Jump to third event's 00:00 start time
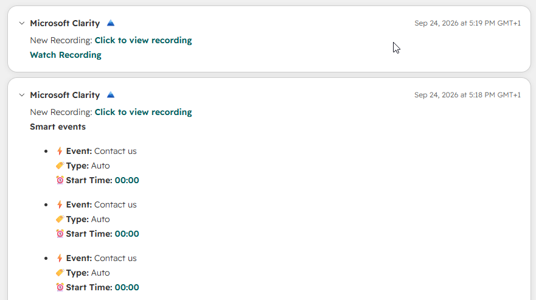Image resolution: width=536 pixels, height=300 pixels. [127, 288]
